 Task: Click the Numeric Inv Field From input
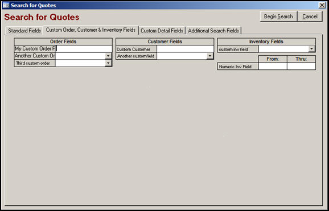click(x=273, y=67)
